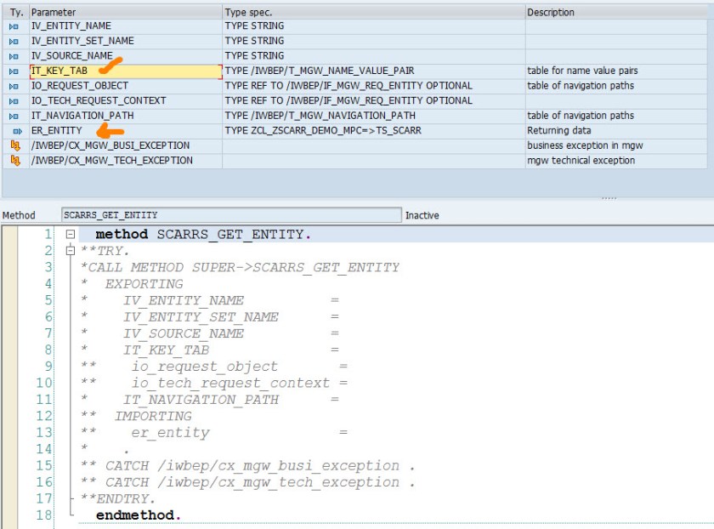The width and height of the screenshot is (714, 529).
Task: Click the endmethod. statement on line 18
Action: point(139,515)
